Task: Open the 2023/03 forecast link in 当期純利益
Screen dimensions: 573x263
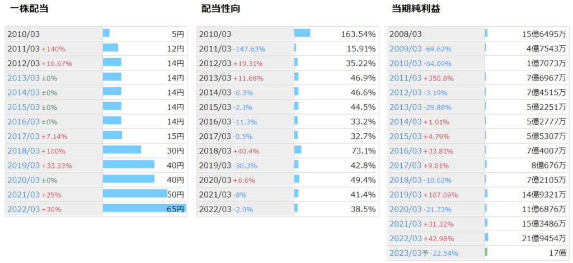Action: [406, 253]
